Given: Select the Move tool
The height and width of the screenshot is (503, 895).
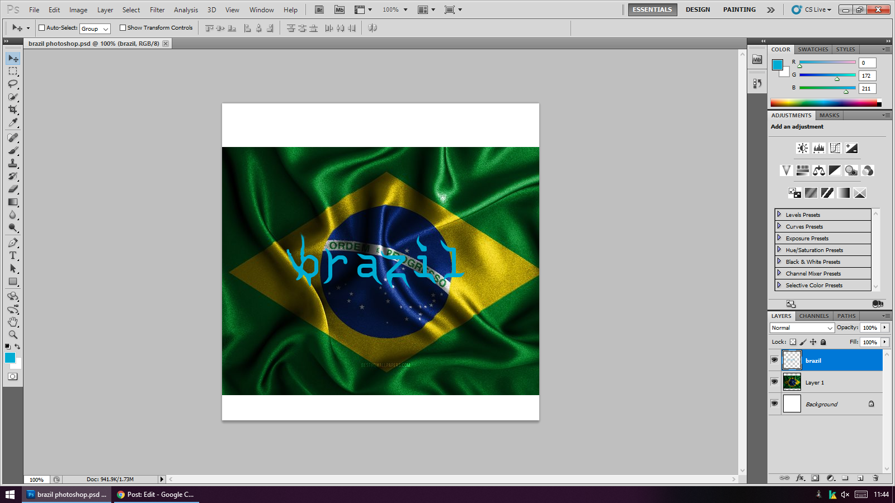Looking at the screenshot, I should point(13,58).
